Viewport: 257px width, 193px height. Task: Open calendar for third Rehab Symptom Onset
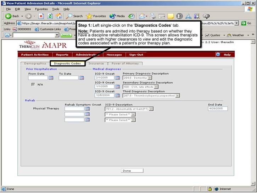tap(87, 120)
